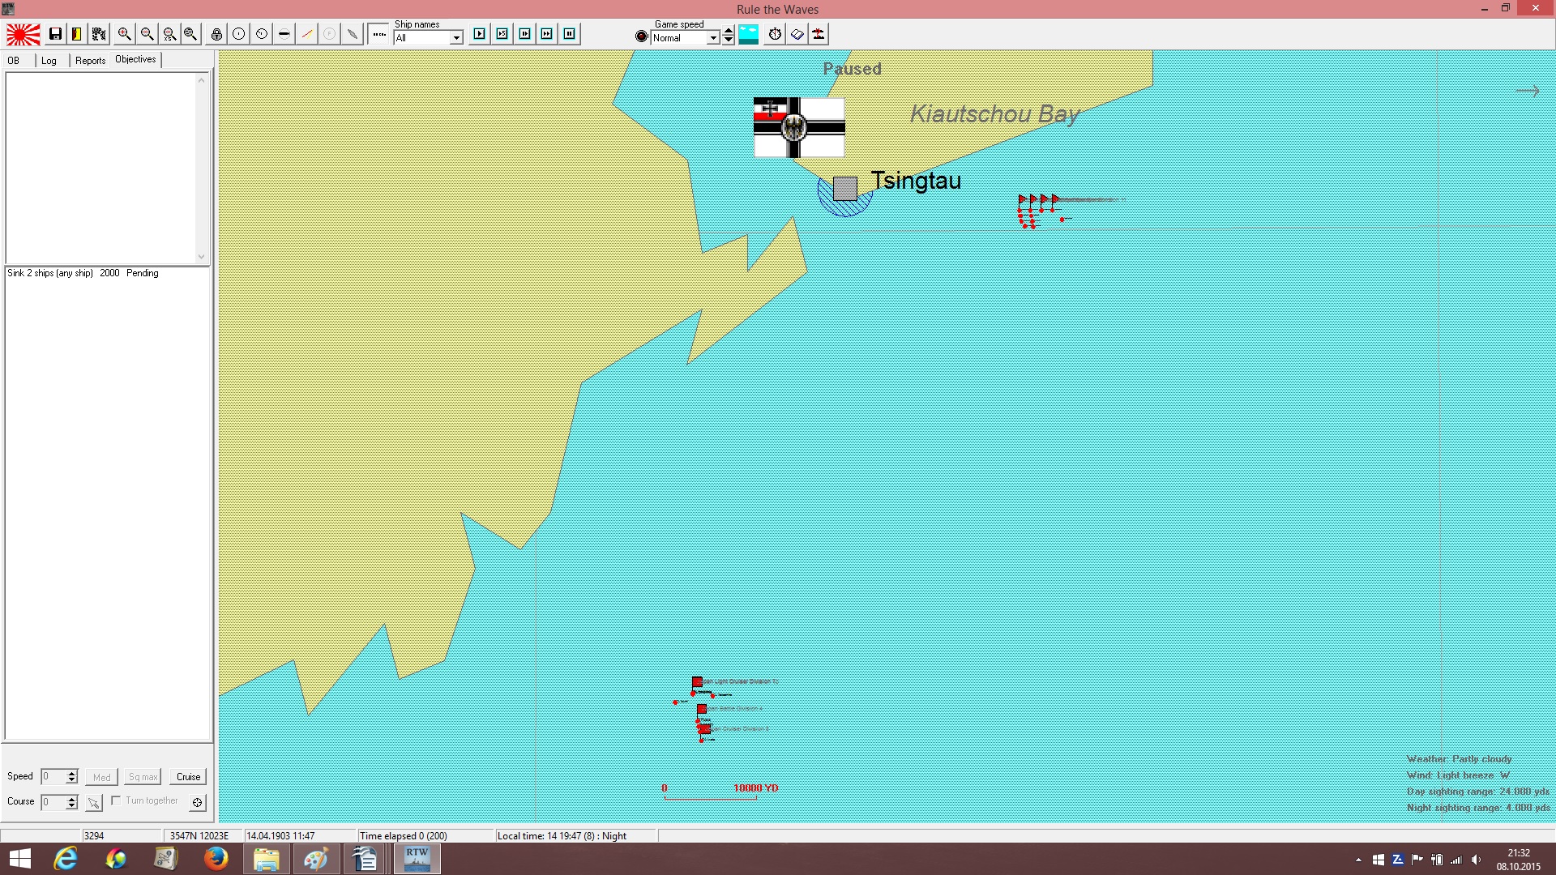The image size is (1556, 875).
Task: Click the Course input field
Action: click(x=53, y=802)
